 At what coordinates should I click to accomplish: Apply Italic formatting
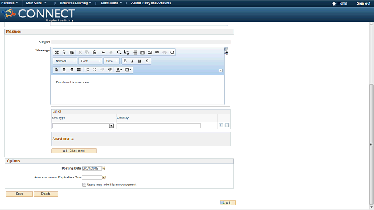(133, 61)
